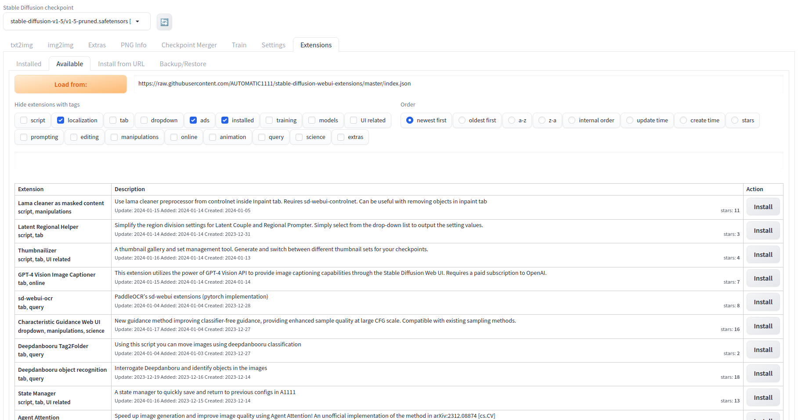
Task: Click the 'Hide extensions with tags' label
Action: click(47, 105)
